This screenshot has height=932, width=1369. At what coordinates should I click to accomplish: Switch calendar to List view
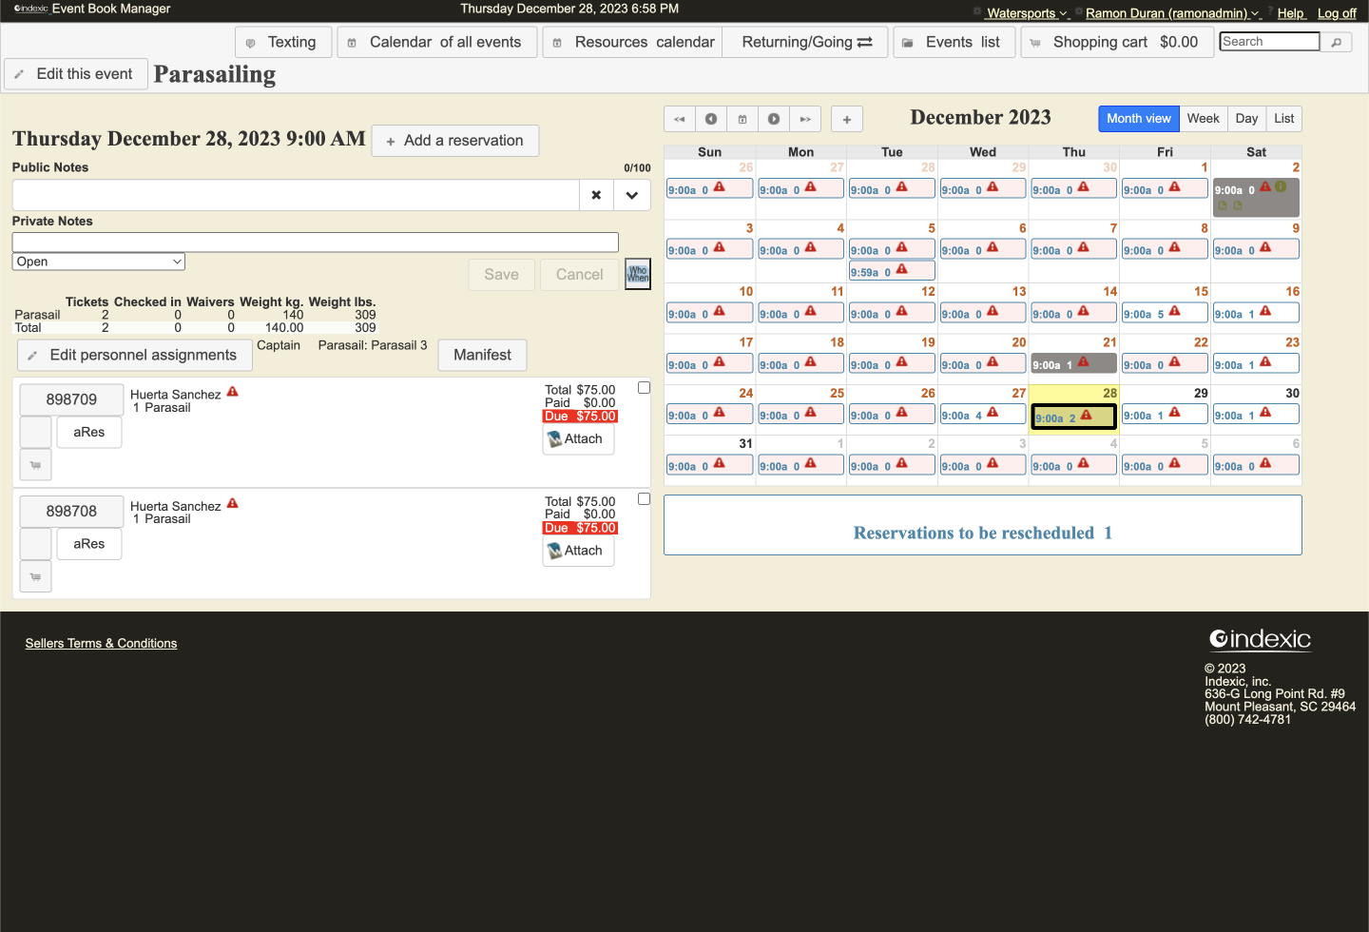pyautogui.click(x=1283, y=118)
